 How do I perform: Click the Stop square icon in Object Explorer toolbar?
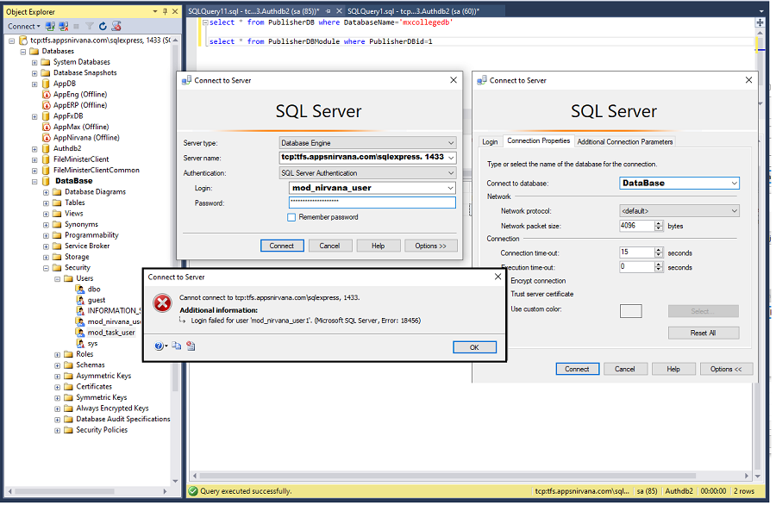point(76,26)
